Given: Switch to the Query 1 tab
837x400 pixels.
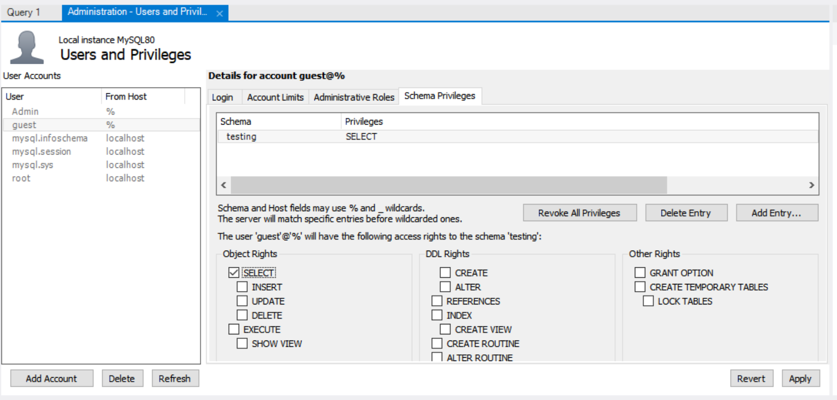Looking at the screenshot, I should coord(23,12).
